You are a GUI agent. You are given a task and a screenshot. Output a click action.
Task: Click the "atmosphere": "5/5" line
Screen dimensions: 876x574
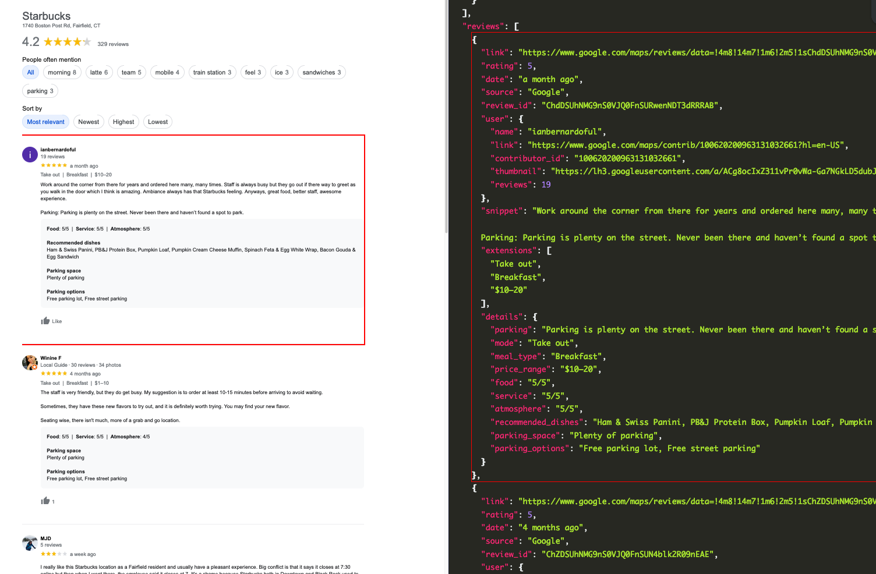(536, 409)
